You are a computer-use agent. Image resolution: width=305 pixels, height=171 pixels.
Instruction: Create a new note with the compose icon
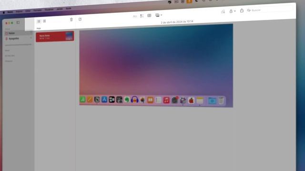click(x=80, y=19)
